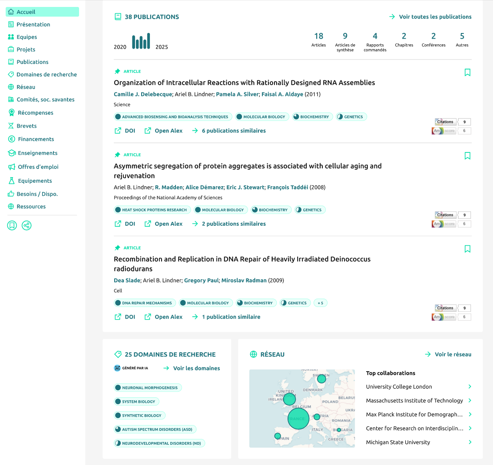Click the DOI external link icon for Organization of Intracellular Reactions
The image size is (493, 465).
coord(118,131)
